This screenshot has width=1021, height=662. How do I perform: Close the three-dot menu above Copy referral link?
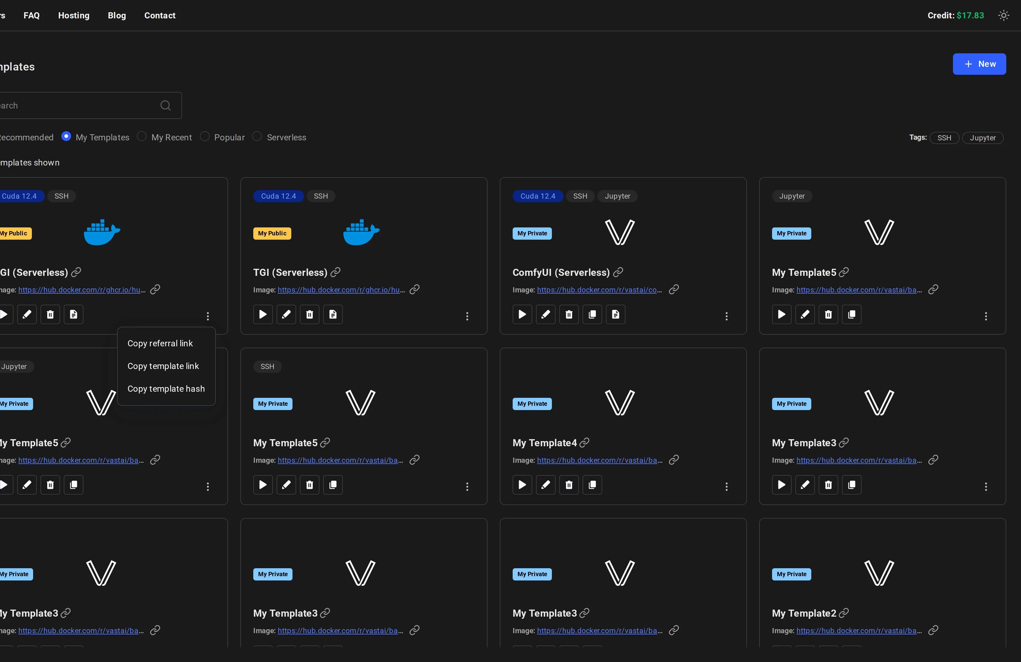(x=208, y=316)
